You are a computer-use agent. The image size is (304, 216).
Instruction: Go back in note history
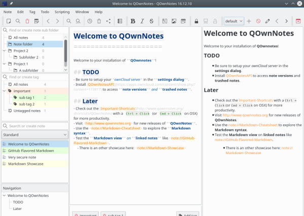[x=48, y=21]
